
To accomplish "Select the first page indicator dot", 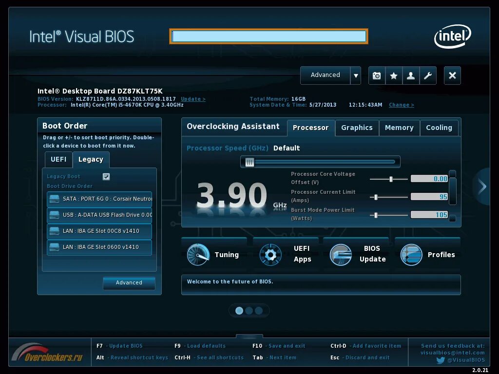I will pos(239,311).
